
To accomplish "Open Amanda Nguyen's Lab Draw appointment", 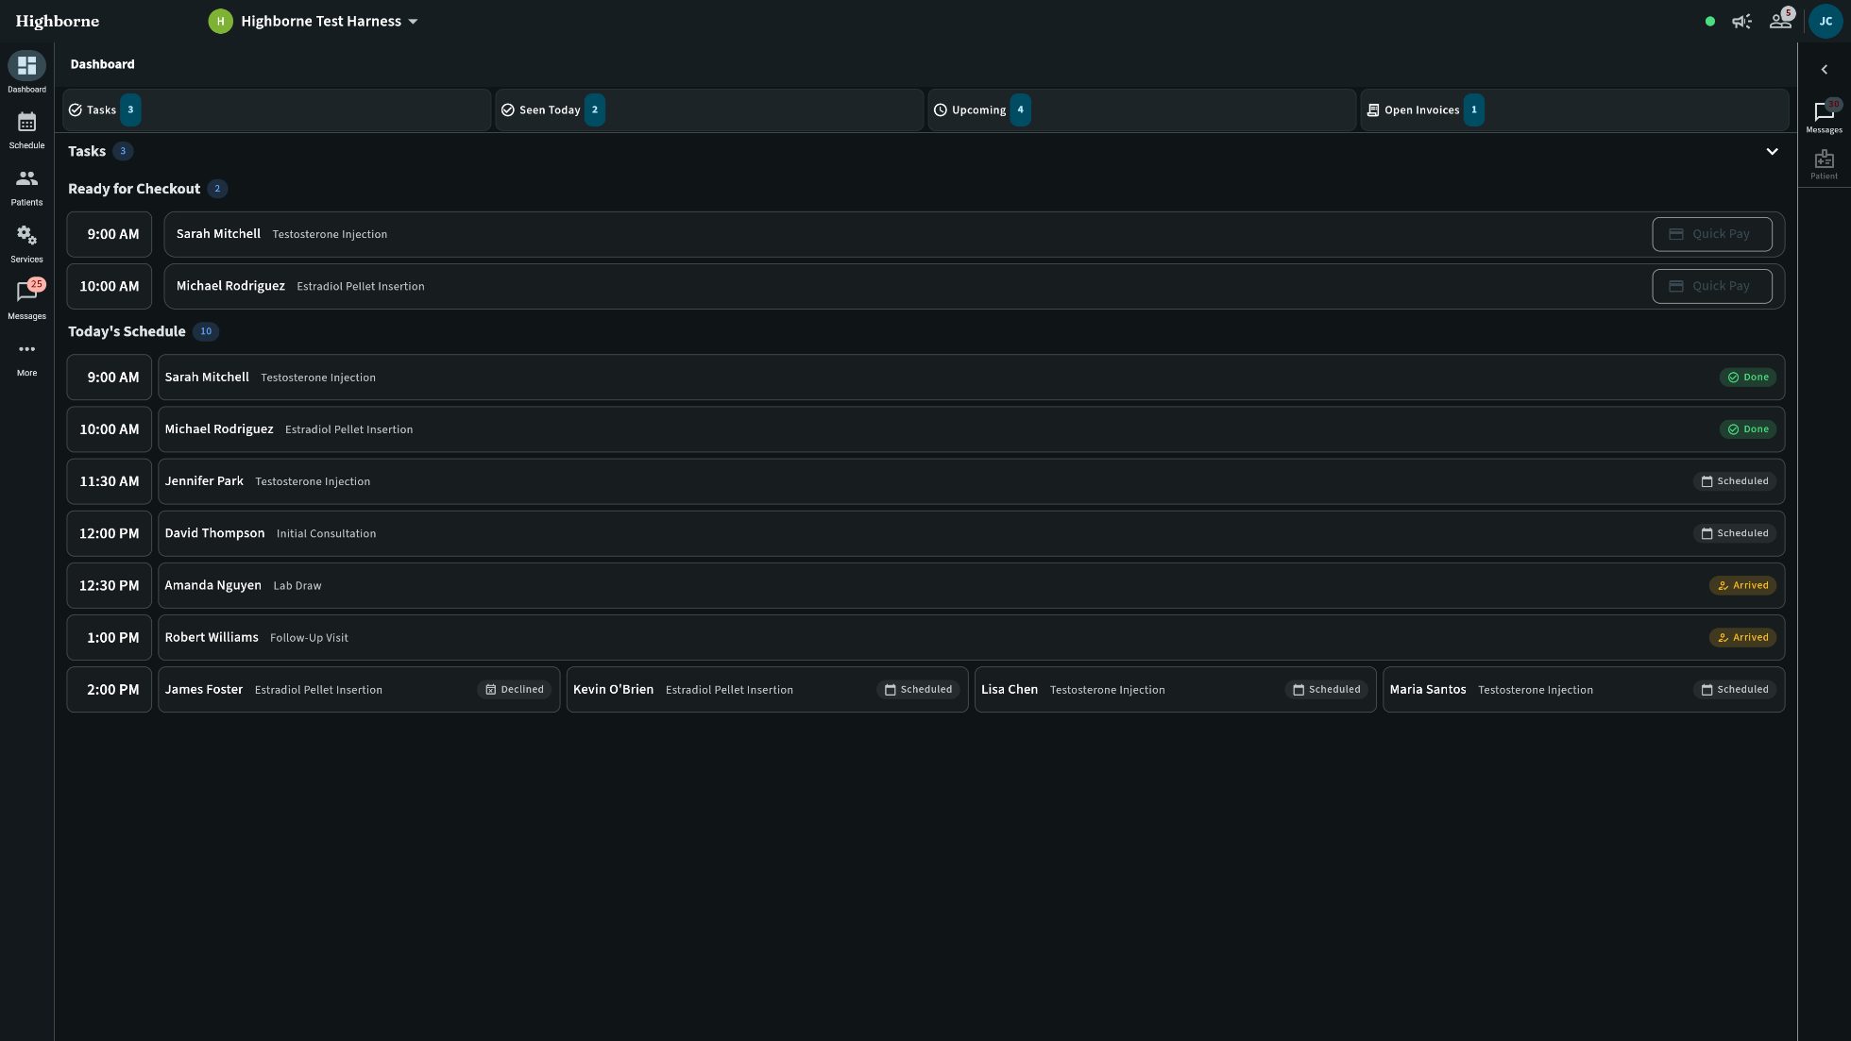I will [971, 585].
